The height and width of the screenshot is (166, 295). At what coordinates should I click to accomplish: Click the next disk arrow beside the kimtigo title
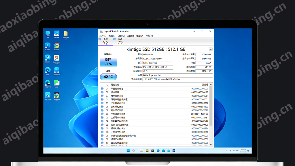(x=211, y=49)
